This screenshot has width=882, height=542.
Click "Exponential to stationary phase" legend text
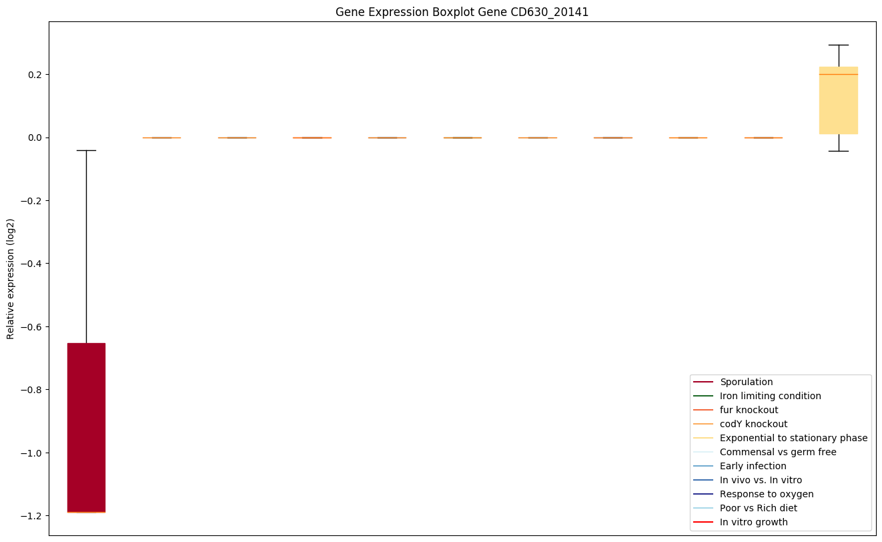click(793, 438)
